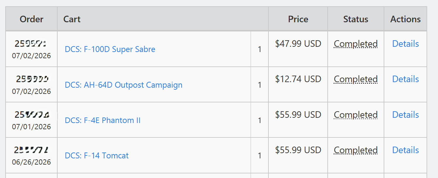Click Completed status of F-100D Super Sabre order

(x=356, y=44)
